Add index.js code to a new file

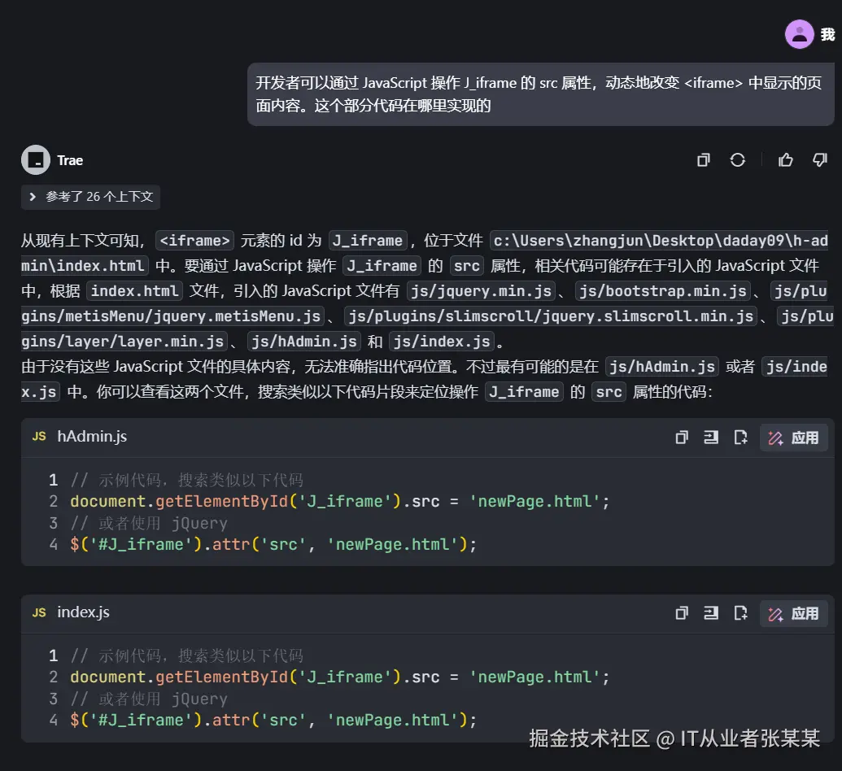click(x=740, y=613)
